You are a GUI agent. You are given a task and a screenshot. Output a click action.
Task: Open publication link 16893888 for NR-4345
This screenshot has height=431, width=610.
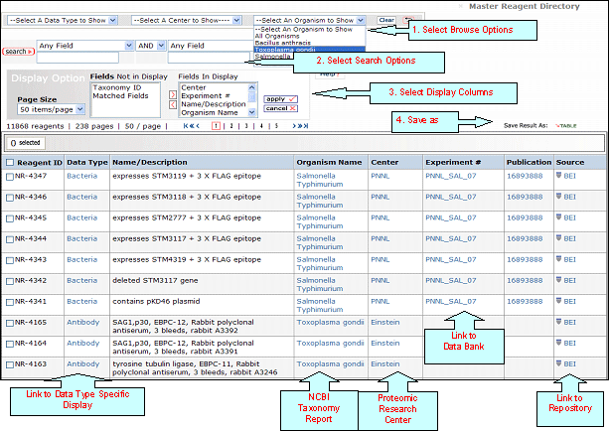pyautogui.click(x=525, y=217)
